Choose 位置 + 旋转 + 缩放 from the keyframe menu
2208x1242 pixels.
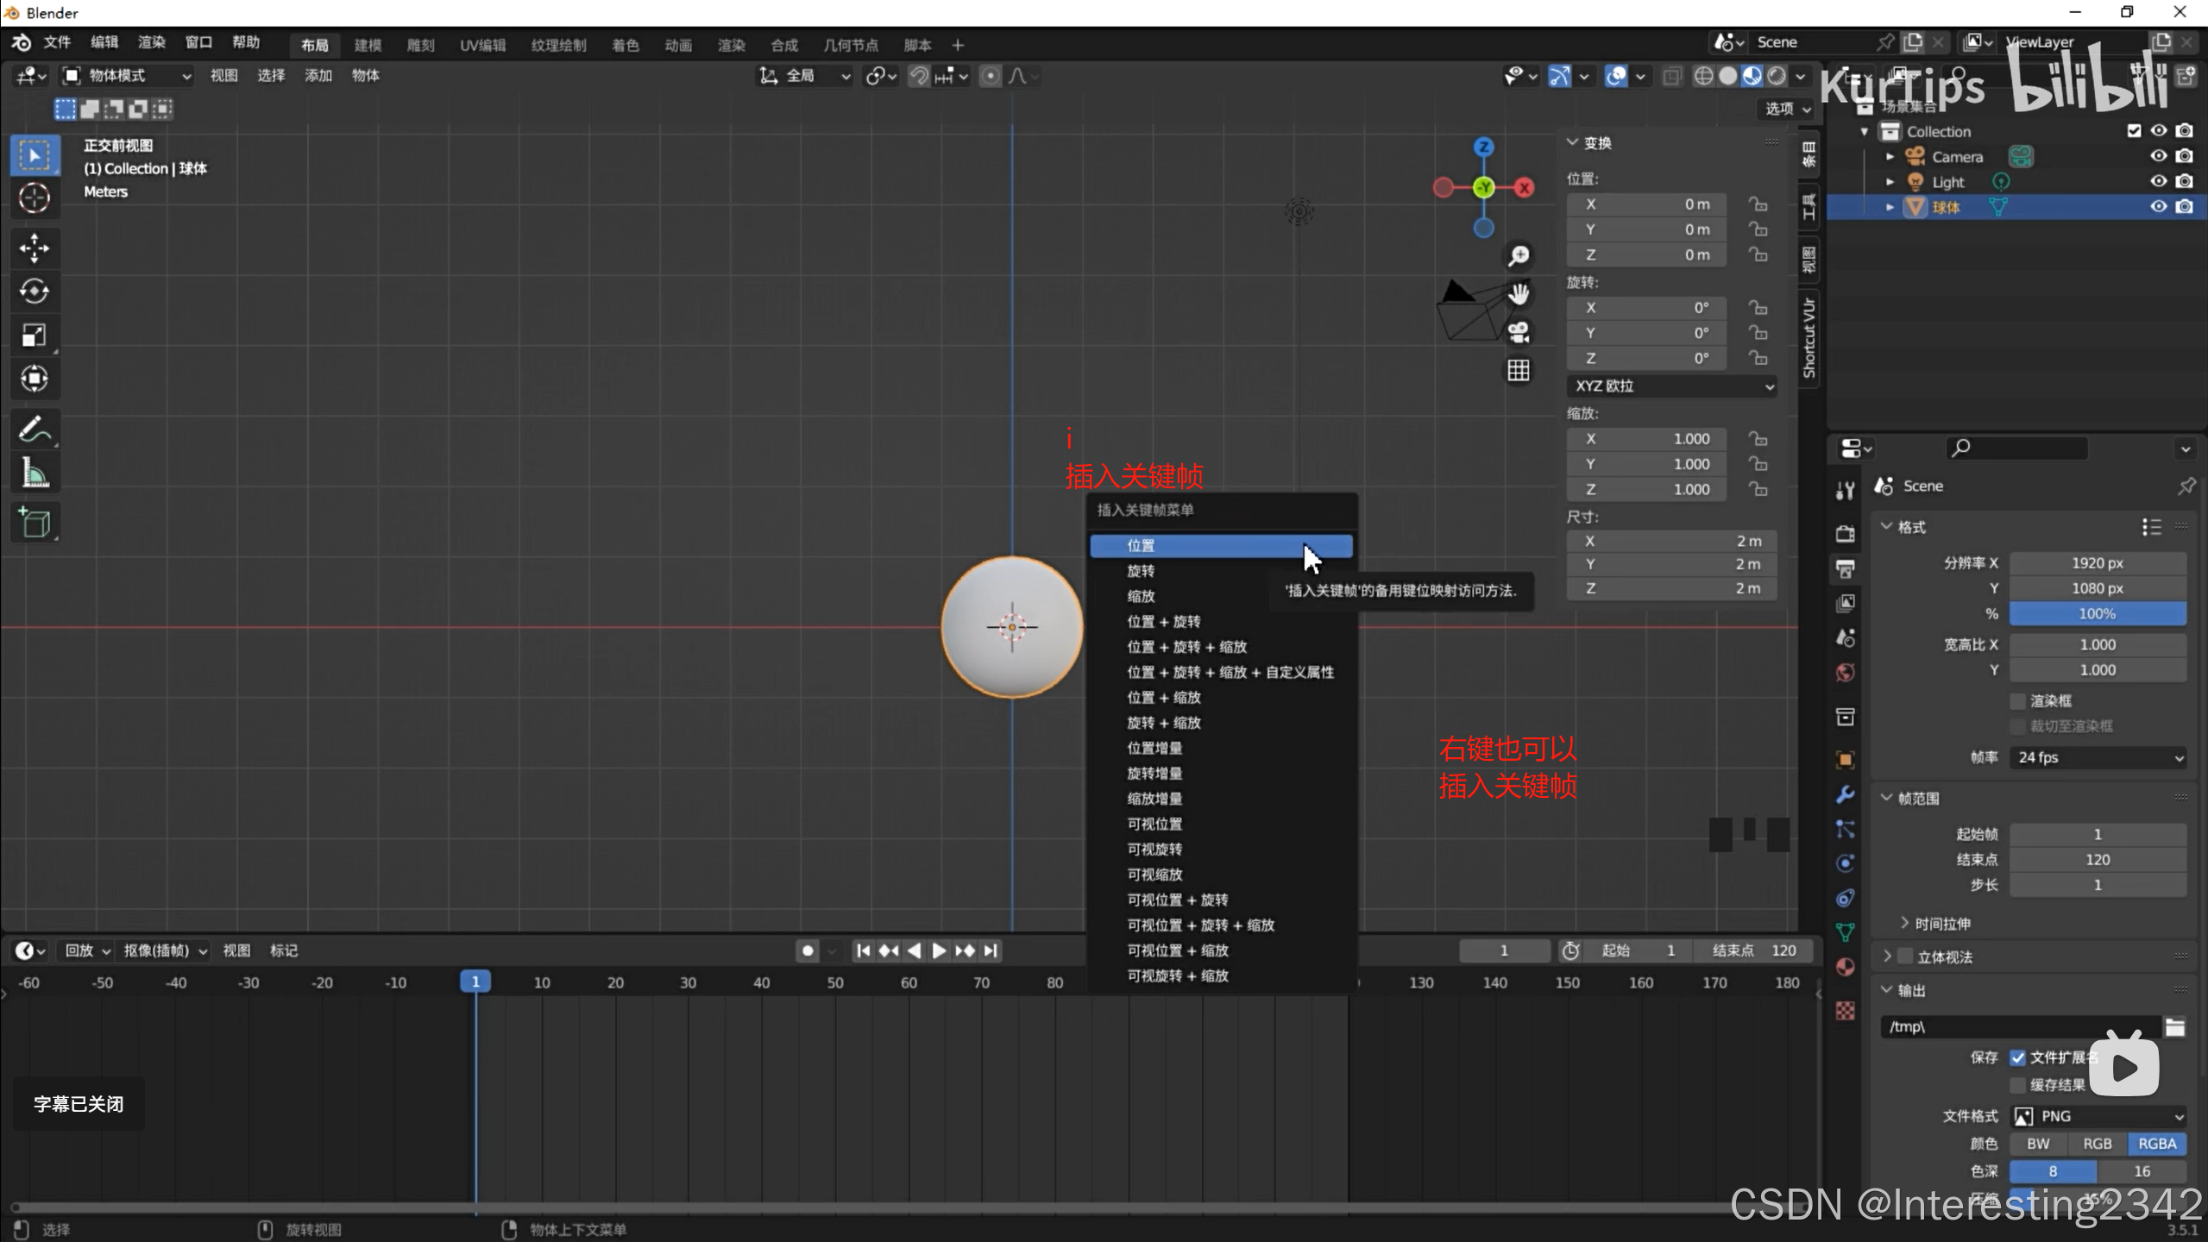pos(1186,647)
